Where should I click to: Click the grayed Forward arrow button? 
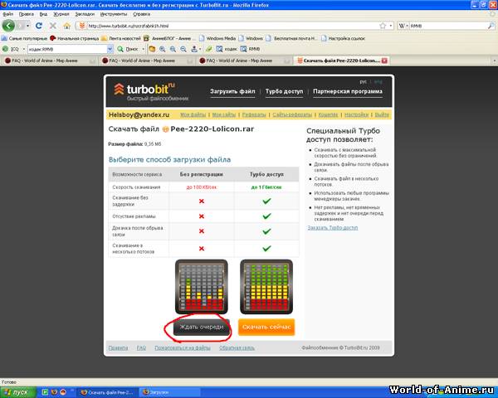pos(20,26)
